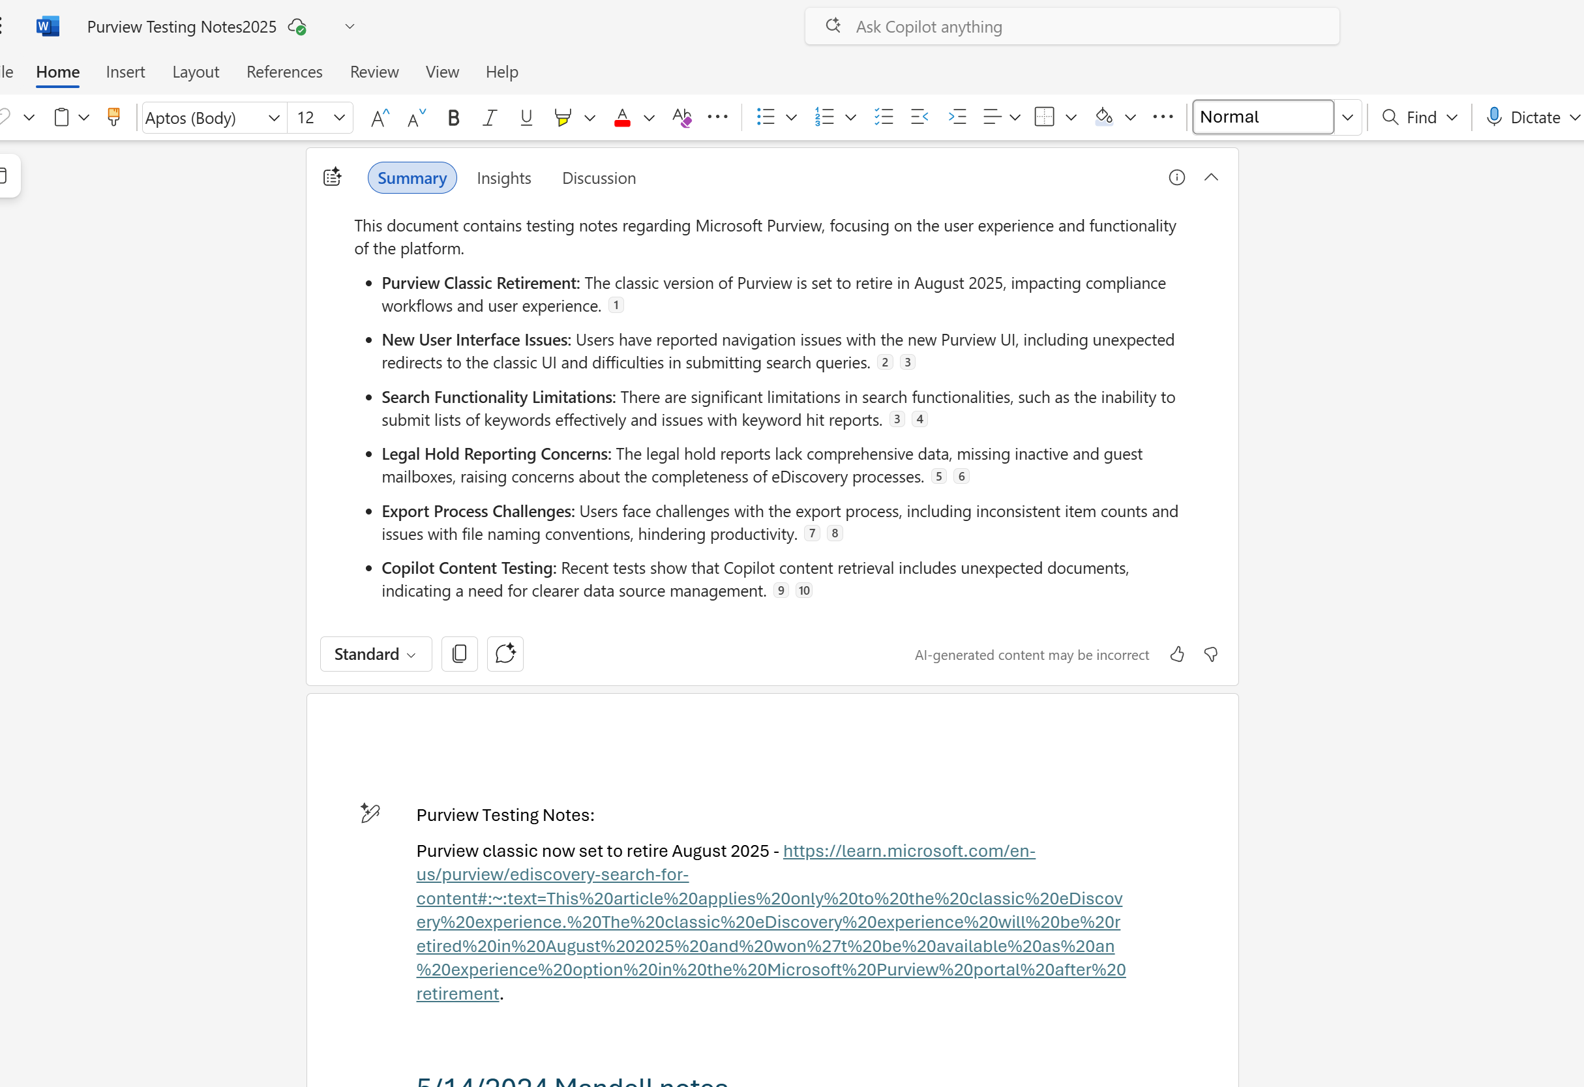
Task: Open the Layout ribbon tab
Action: pyautogui.click(x=196, y=72)
